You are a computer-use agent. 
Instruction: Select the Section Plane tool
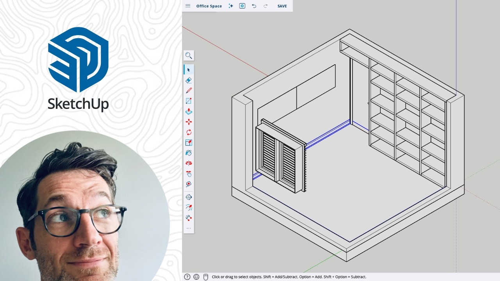(x=189, y=197)
